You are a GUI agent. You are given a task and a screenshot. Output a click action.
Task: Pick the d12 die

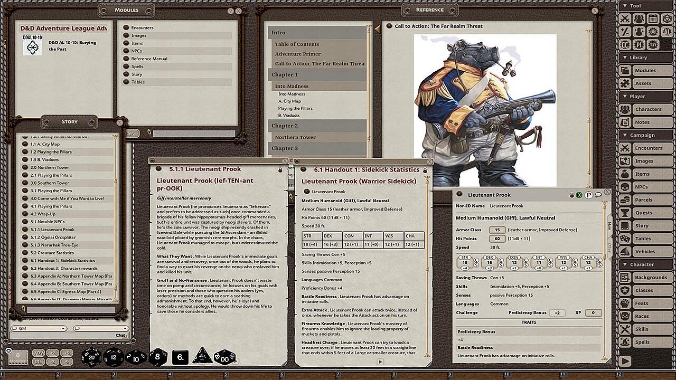113,357
